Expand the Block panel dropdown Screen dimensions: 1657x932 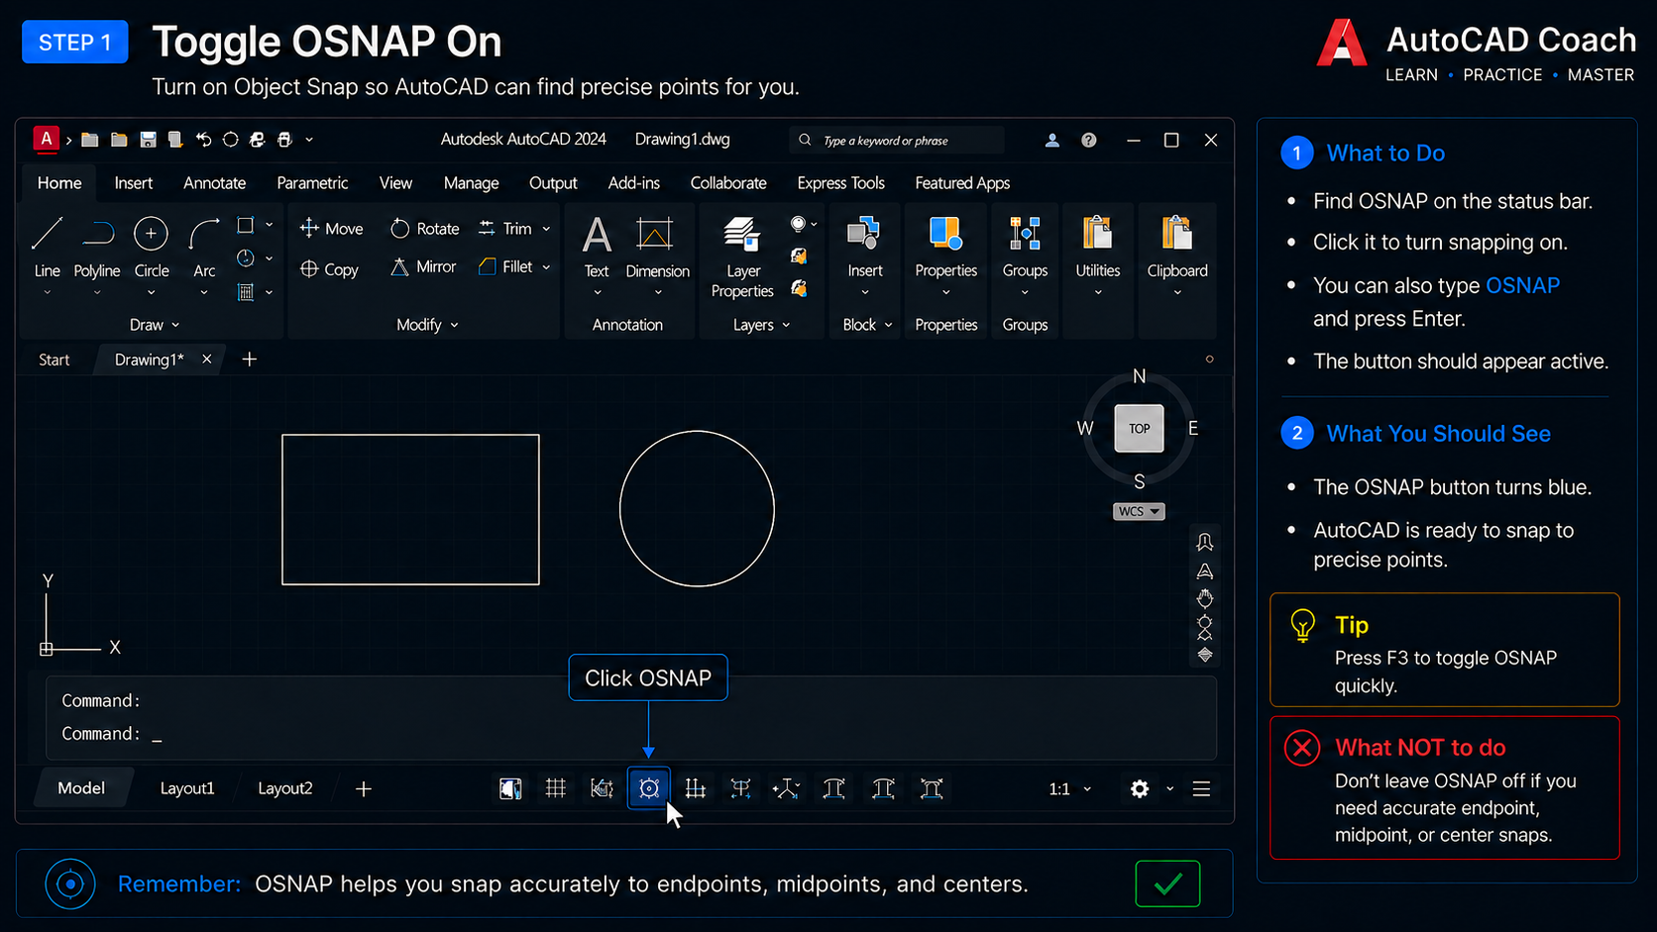[867, 325]
